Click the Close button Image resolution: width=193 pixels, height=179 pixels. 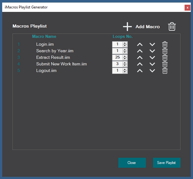(132, 163)
